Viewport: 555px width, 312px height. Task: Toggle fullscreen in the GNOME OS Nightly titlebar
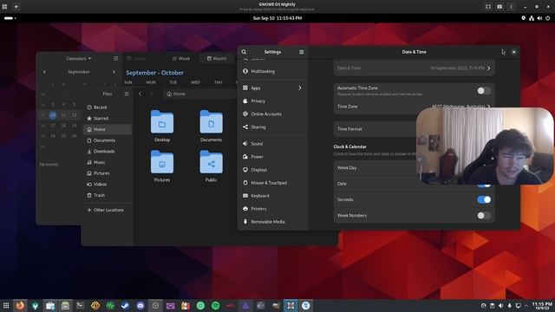click(x=488, y=7)
